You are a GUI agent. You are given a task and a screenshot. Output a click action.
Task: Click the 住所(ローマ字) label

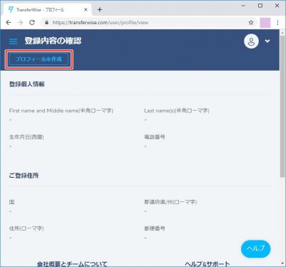pos(26,228)
